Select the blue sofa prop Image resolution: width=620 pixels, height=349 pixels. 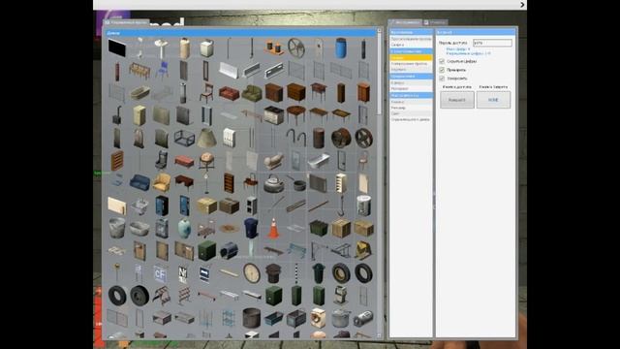(139, 183)
